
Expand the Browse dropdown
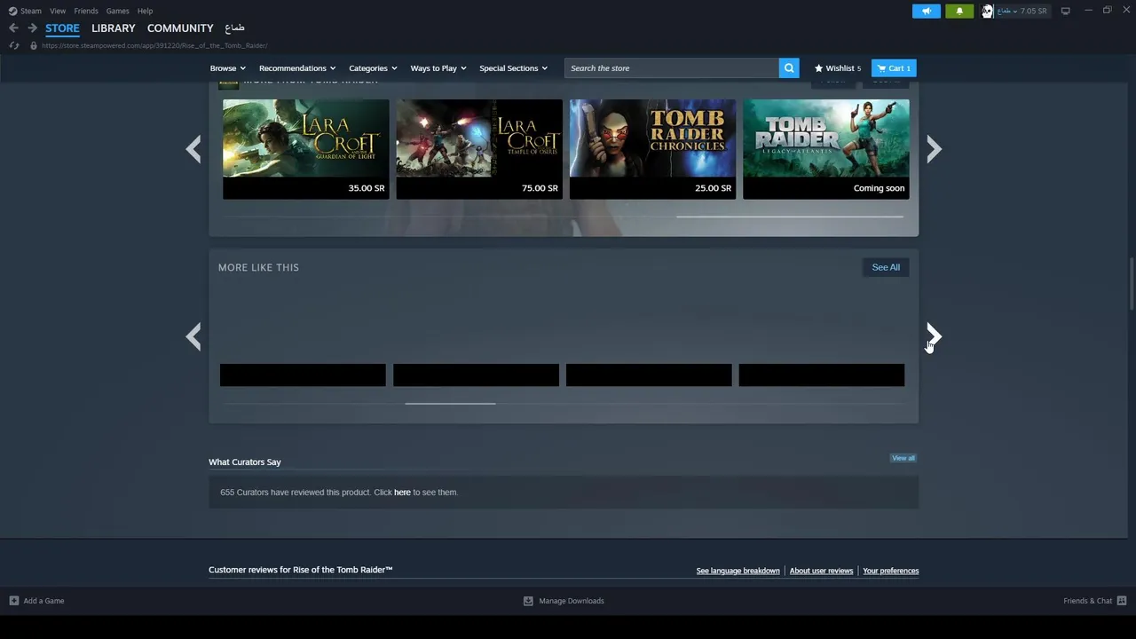click(x=228, y=68)
